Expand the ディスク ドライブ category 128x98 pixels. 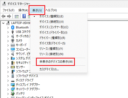point(8,81)
